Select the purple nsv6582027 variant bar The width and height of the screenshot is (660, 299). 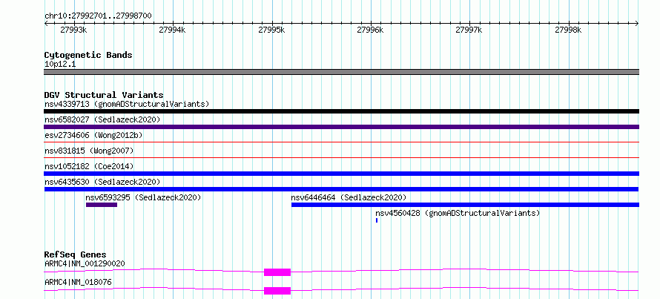[x=341, y=127]
